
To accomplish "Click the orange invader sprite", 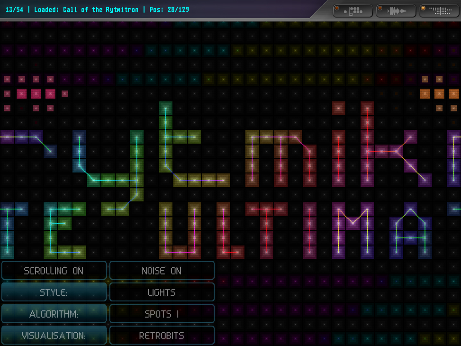I will [439, 94].
